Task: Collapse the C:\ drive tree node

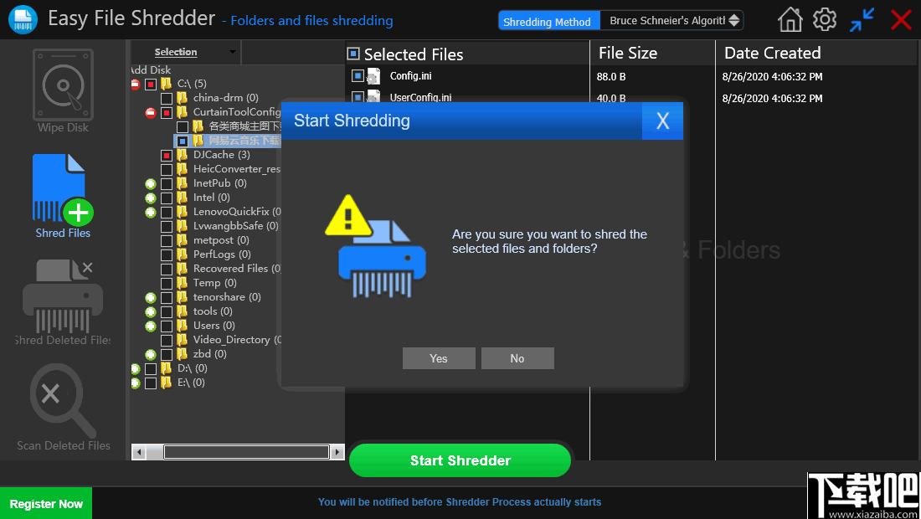Action: 135,84
